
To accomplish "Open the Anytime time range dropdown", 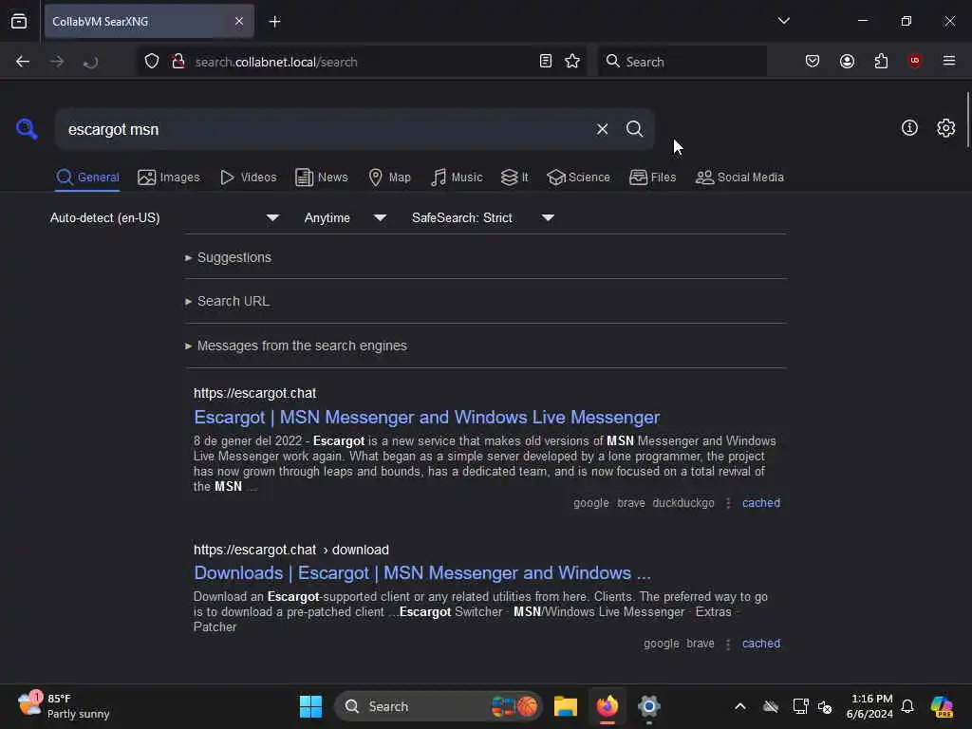I will pos(346,217).
